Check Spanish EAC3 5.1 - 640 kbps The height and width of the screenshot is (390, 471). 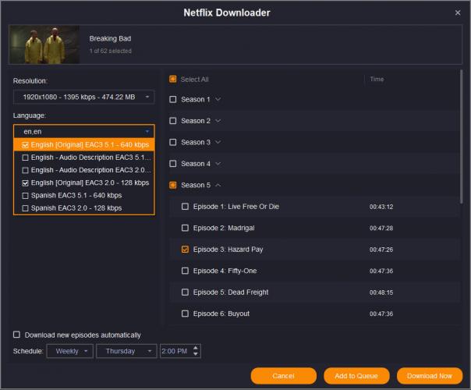click(25, 196)
